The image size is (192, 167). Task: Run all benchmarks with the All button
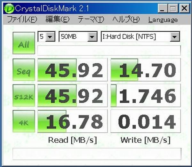(x=24, y=43)
